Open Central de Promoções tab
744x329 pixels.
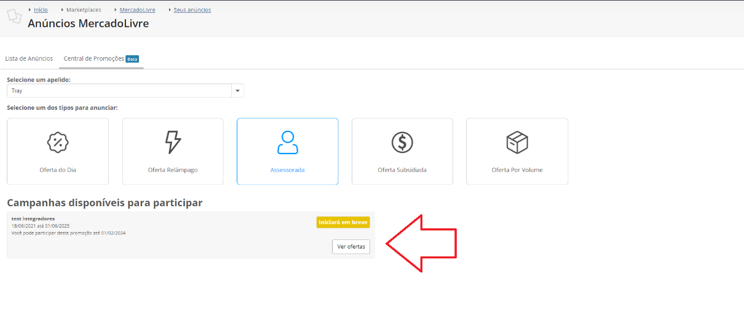pos(94,58)
